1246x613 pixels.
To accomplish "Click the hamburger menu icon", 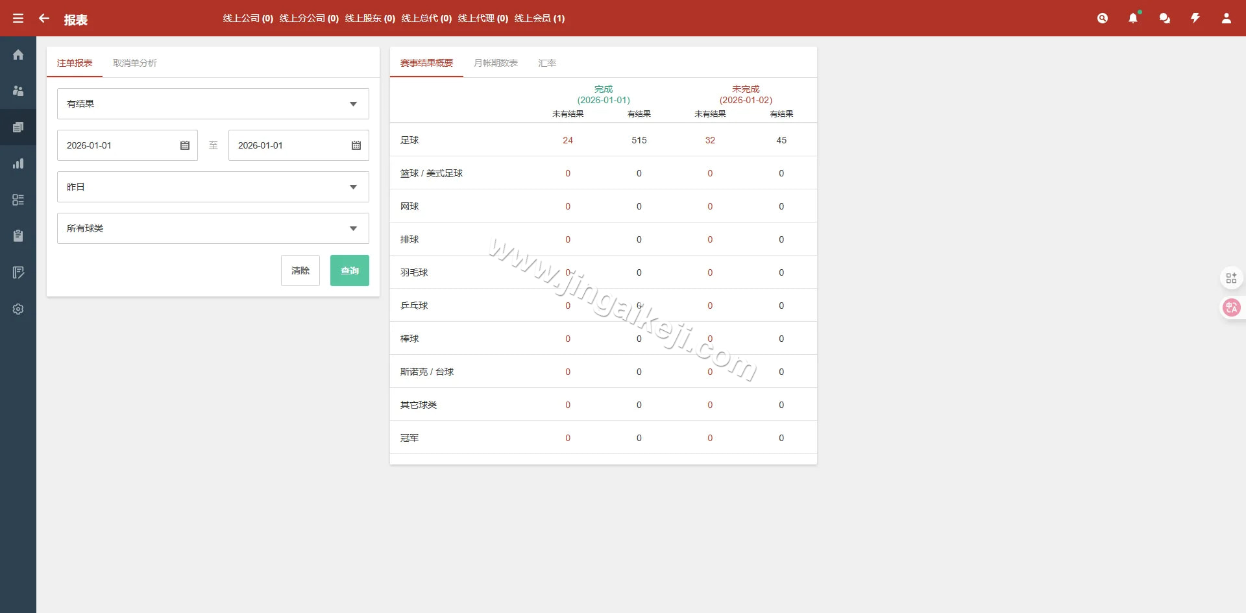I will tap(18, 18).
